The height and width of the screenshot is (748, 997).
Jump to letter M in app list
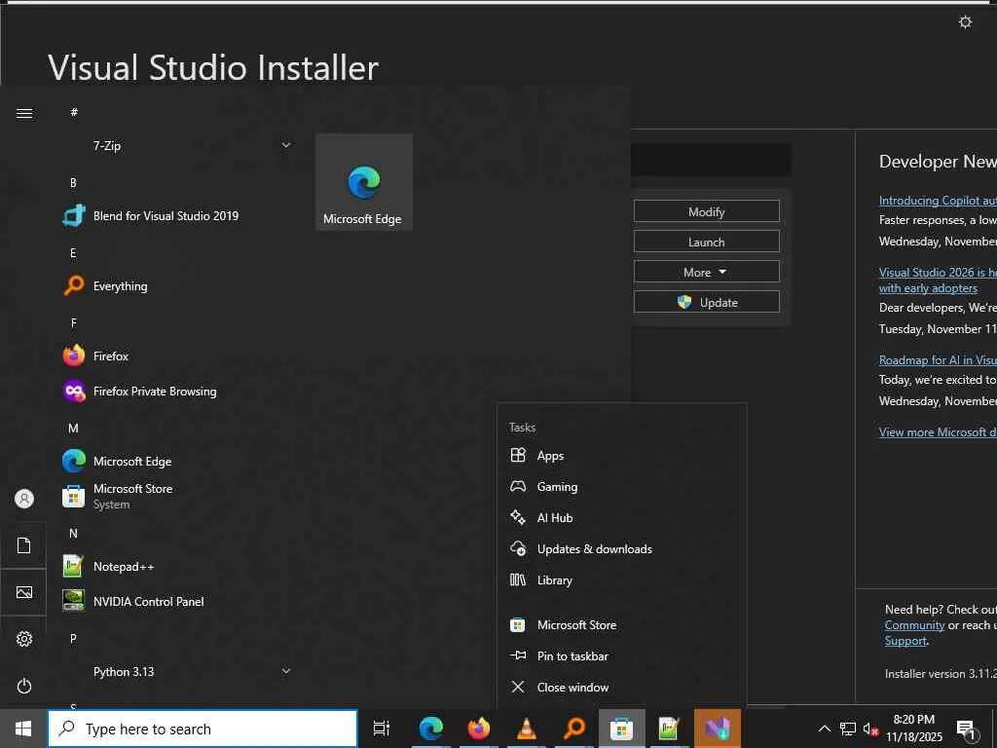[x=73, y=429]
